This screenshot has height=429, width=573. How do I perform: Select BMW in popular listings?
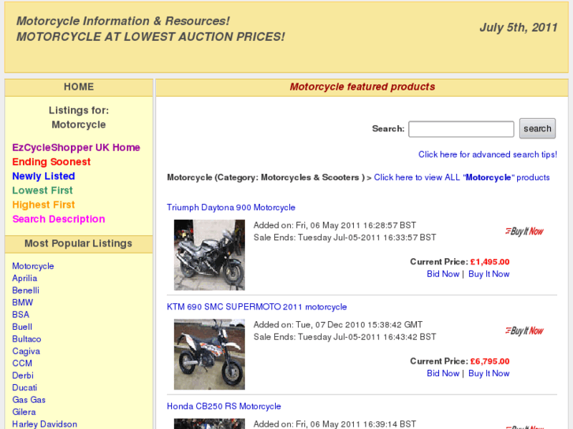[x=22, y=302]
